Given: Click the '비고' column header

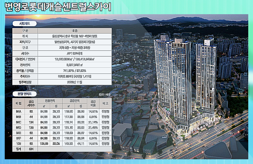Looking at the screenshot, I should pos(105,103).
